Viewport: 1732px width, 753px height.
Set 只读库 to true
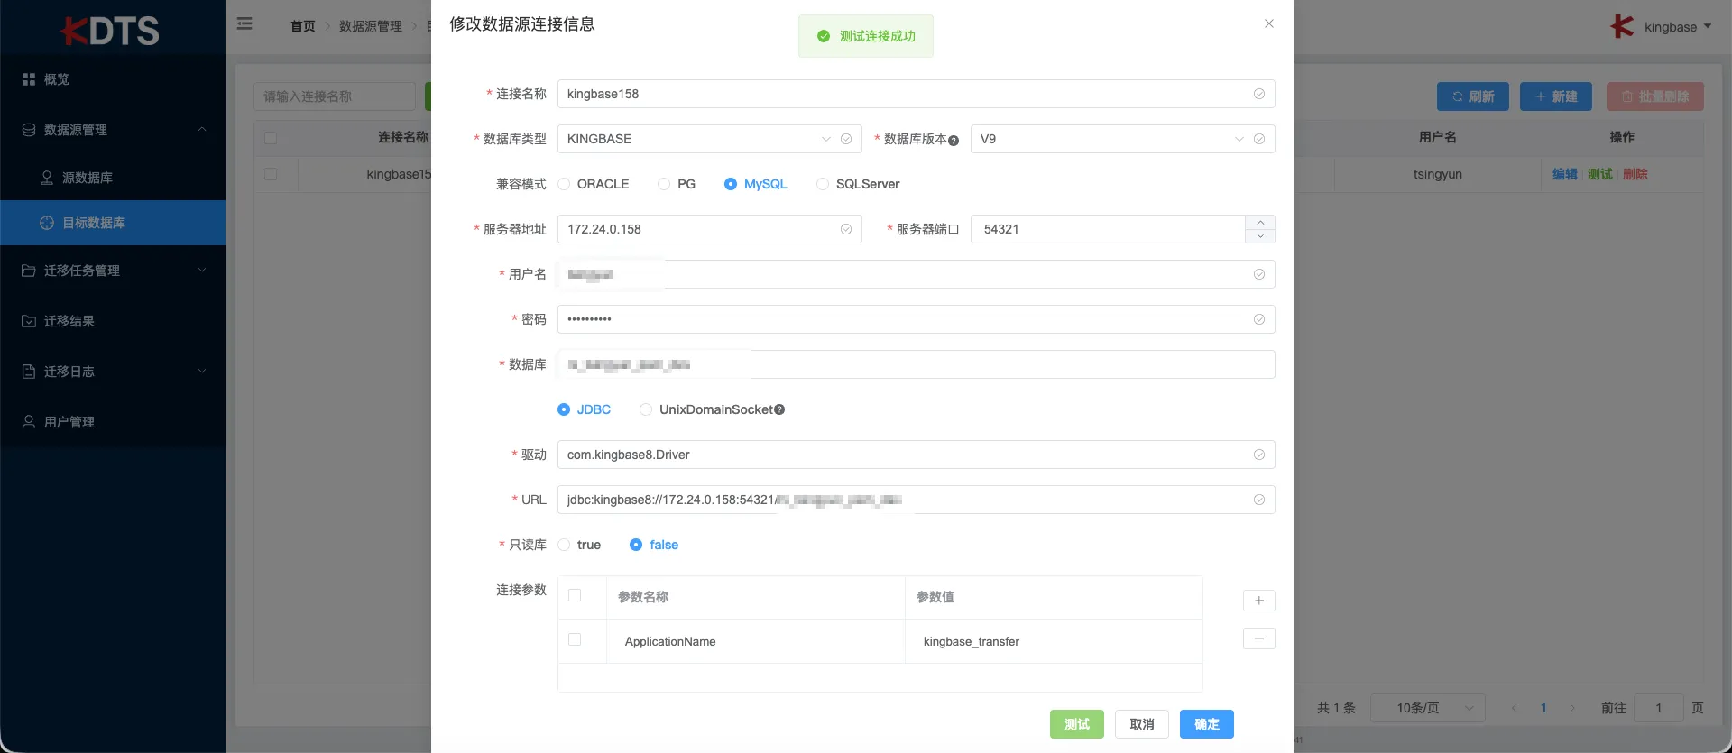(579, 545)
